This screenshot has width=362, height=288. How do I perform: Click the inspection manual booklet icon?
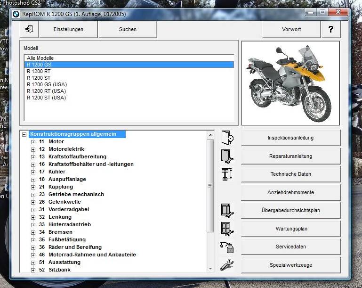point(227,138)
